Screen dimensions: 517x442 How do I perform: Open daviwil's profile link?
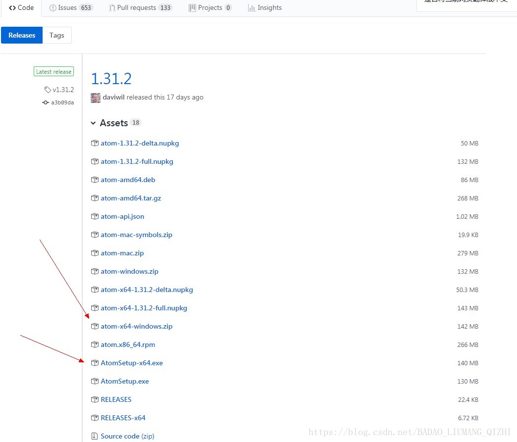114,97
